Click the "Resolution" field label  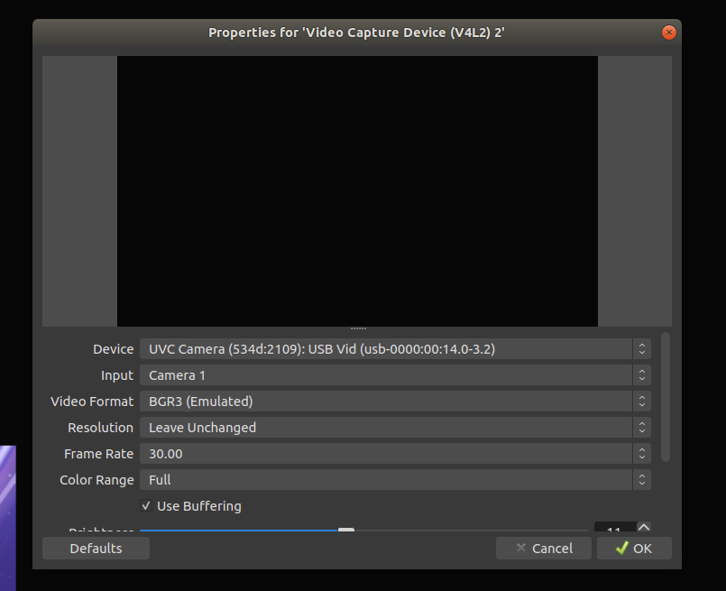pos(100,428)
